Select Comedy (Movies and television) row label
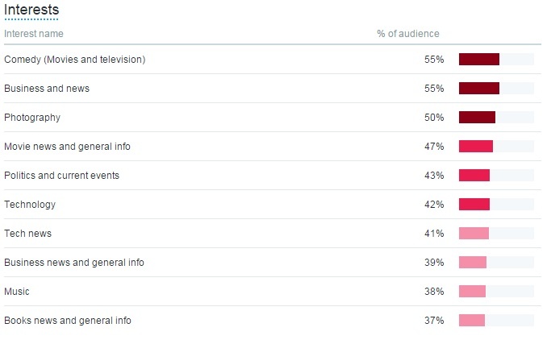The height and width of the screenshot is (340, 547). pyautogui.click(x=86, y=60)
